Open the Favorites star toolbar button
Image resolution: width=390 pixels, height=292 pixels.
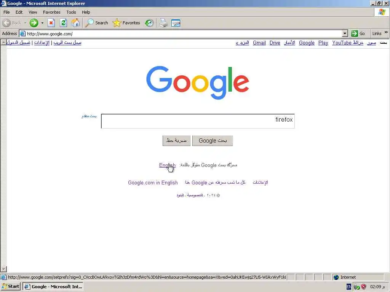tap(126, 23)
